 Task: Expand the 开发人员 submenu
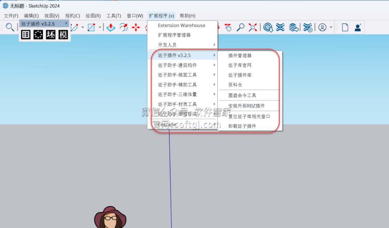[x=214, y=45]
